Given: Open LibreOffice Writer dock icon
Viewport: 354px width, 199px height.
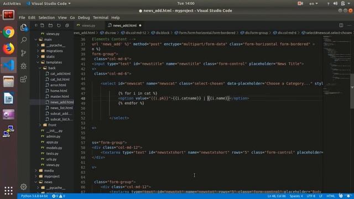Looking at the screenshot, I should [9, 98].
